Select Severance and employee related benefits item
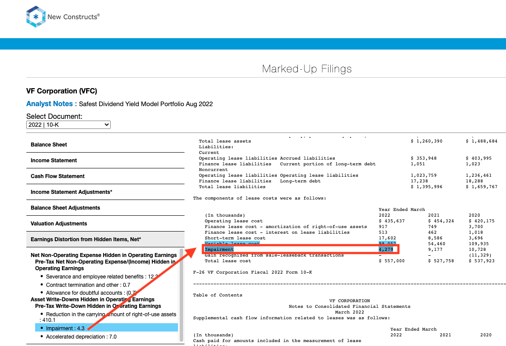506x346 pixels. tap(102, 277)
